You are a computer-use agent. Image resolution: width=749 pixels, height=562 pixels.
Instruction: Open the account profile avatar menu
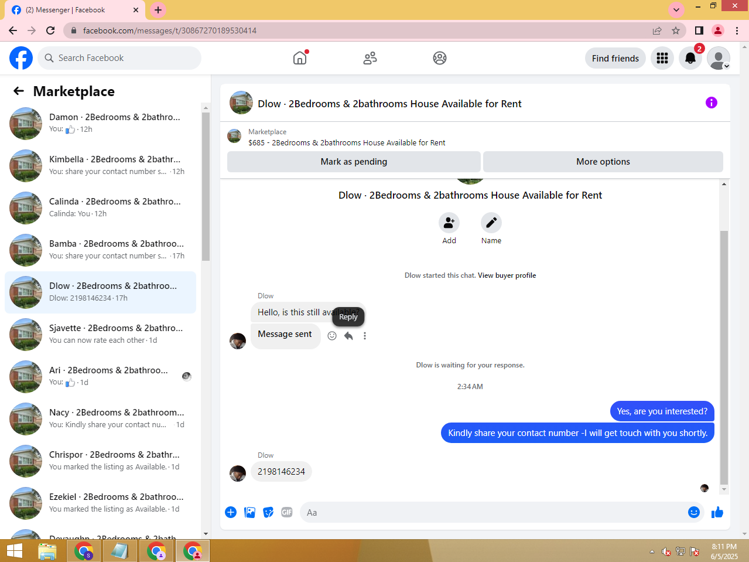tap(719, 58)
